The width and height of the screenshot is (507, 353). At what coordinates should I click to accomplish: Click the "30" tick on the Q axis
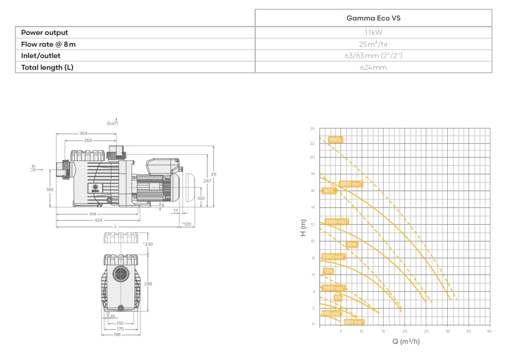pos(448,331)
